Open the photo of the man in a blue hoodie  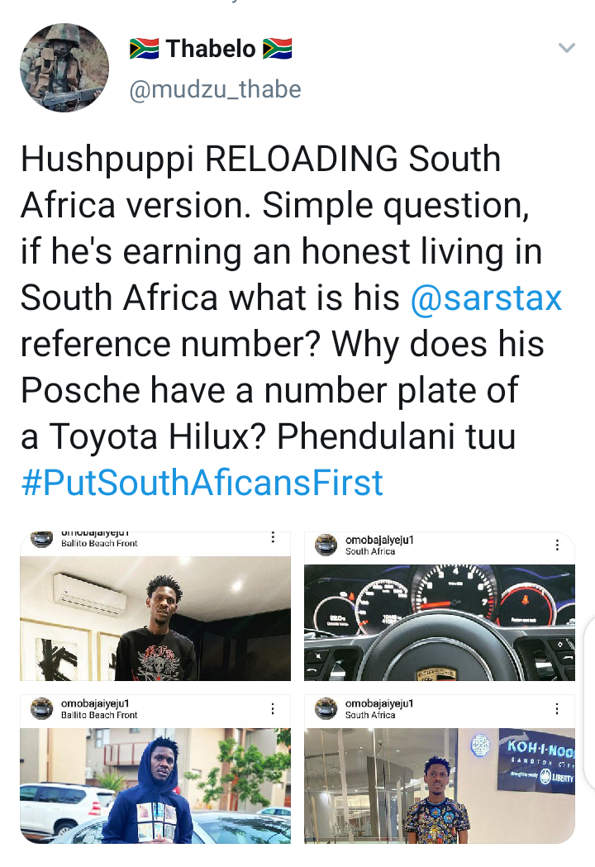click(155, 786)
